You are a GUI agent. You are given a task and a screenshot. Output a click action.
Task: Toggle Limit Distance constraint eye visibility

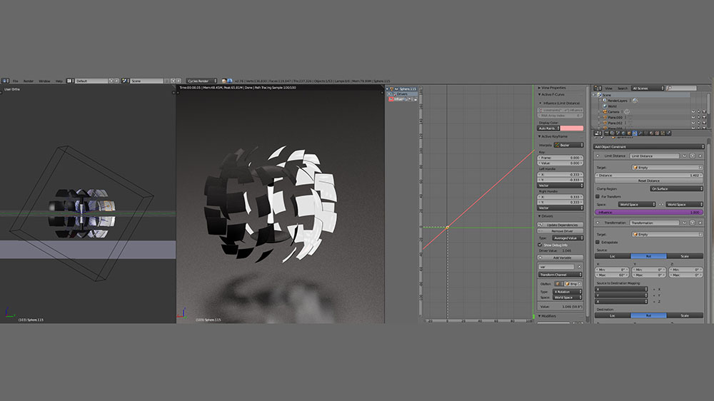pyautogui.click(x=685, y=156)
